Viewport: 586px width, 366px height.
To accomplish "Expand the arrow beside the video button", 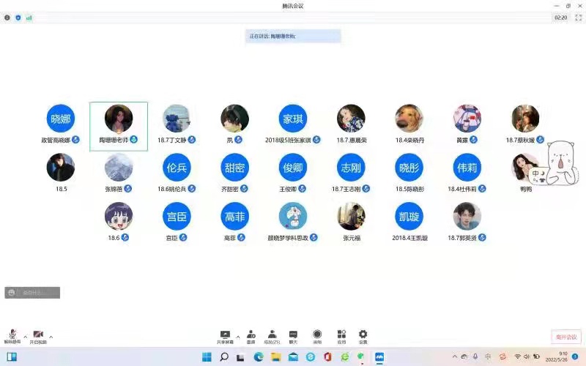I will point(51,336).
